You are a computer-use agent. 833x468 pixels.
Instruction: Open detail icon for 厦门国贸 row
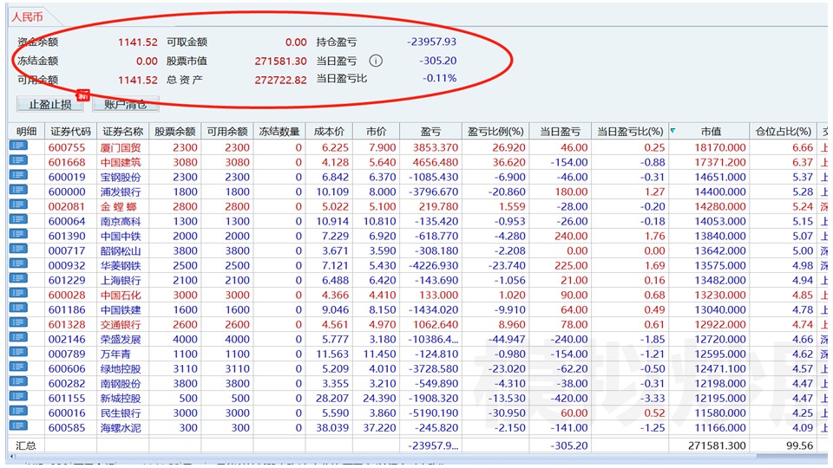tap(18, 146)
